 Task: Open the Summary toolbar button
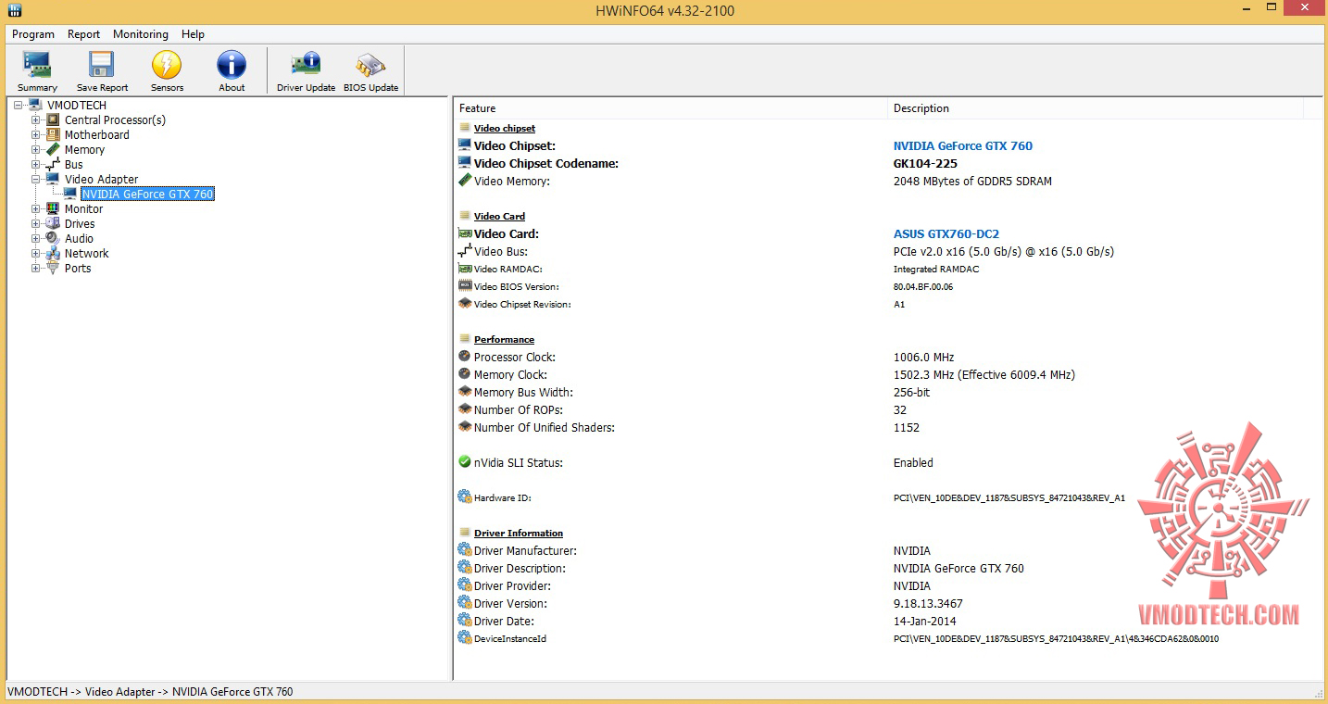pyautogui.click(x=37, y=71)
